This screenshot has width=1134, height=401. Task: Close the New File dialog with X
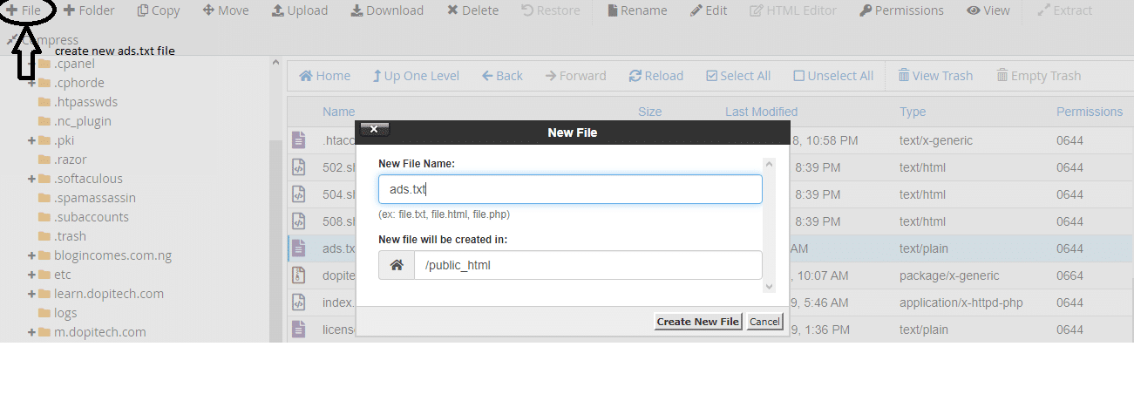click(374, 129)
